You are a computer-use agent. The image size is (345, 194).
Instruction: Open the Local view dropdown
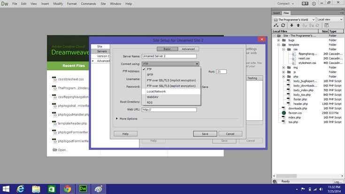pos(330,20)
